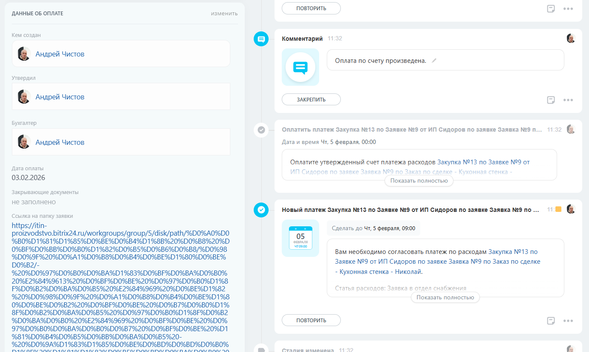Click the изменить link in Данные об оплате
Image resolution: width=589 pixels, height=352 pixels.
coord(224,13)
